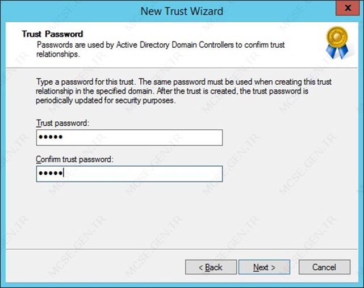Click the bold Trust Password heading
364x288 pixels.
52,34
